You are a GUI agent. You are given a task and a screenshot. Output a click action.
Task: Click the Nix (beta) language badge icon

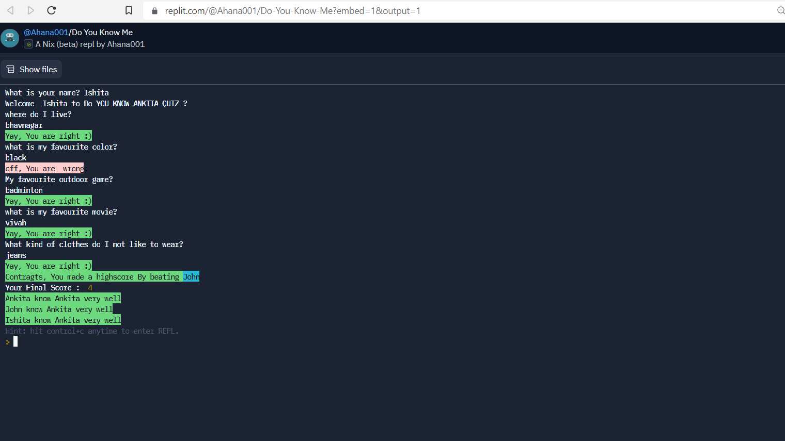tap(28, 44)
